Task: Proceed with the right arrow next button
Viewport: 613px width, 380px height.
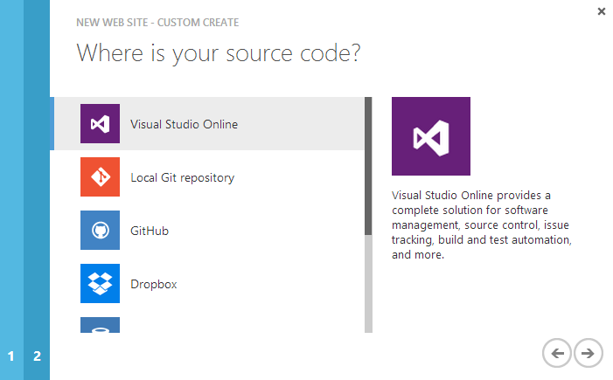Action: (x=588, y=353)
